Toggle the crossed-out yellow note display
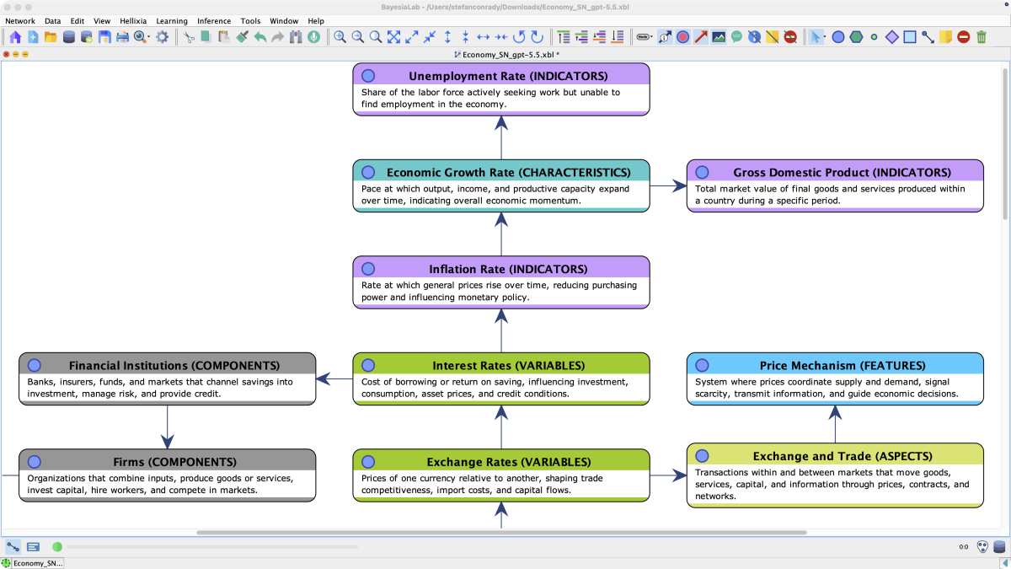The width and height of the screenshot is (1011, 569). (x=773, y=37)
